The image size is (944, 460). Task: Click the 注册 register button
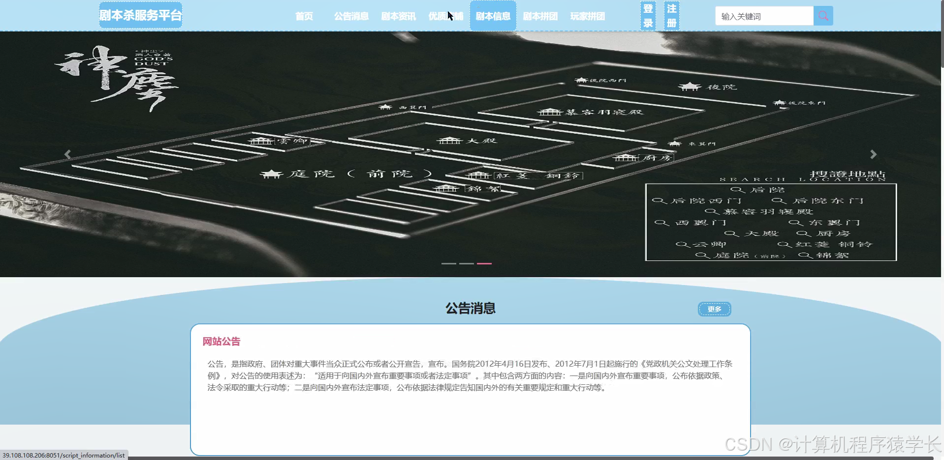(x=672, y=16)
